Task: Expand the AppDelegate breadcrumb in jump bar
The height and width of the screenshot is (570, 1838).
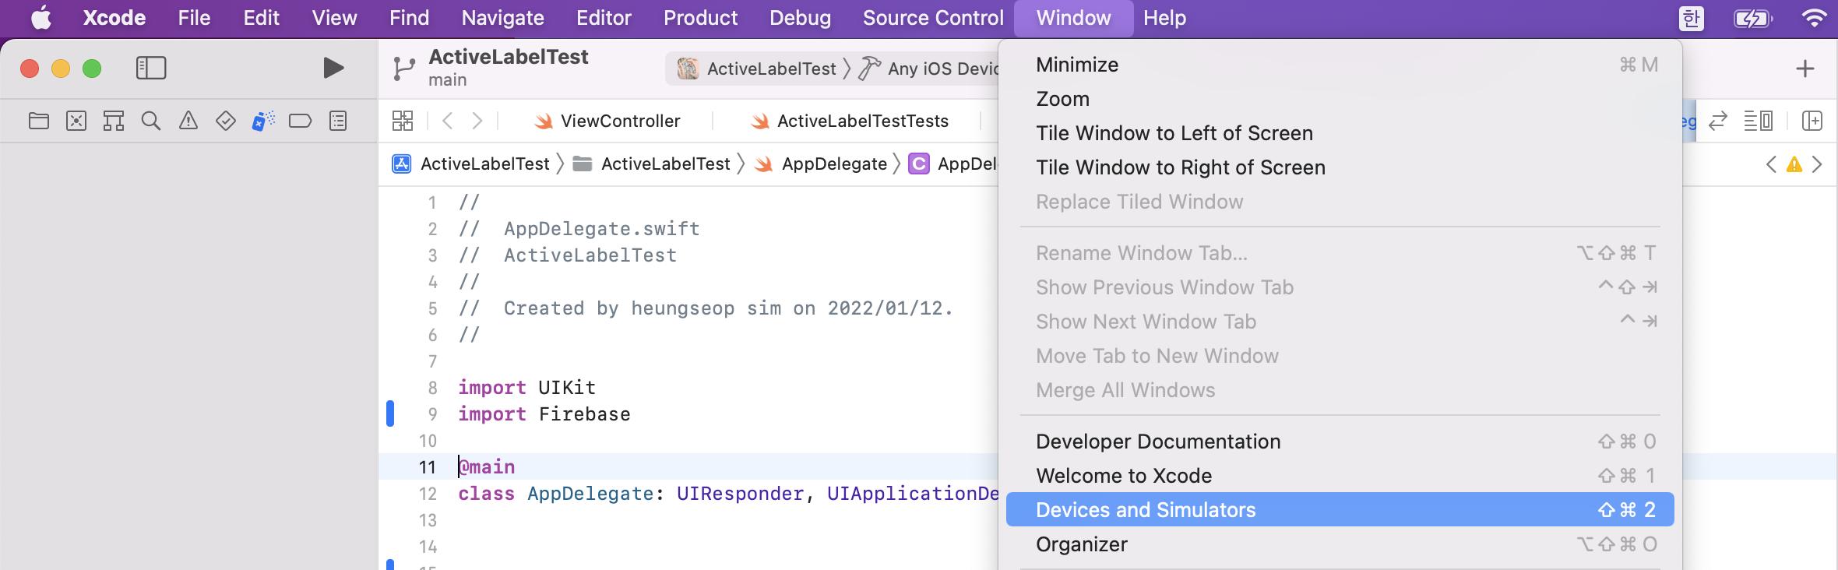Action: click(833, 164)
